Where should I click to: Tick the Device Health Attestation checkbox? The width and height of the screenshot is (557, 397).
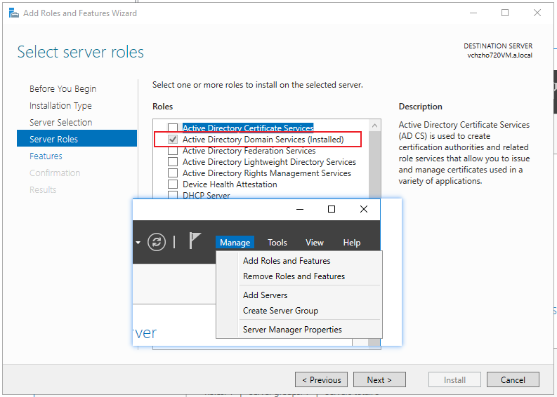[x=173, y=184]
